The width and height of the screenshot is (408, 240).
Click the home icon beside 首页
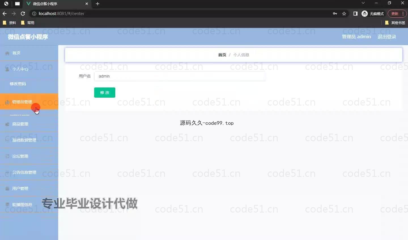7,53
